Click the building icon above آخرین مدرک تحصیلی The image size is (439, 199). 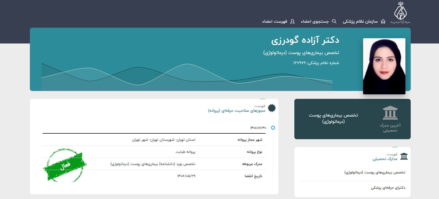coord(390,113)
